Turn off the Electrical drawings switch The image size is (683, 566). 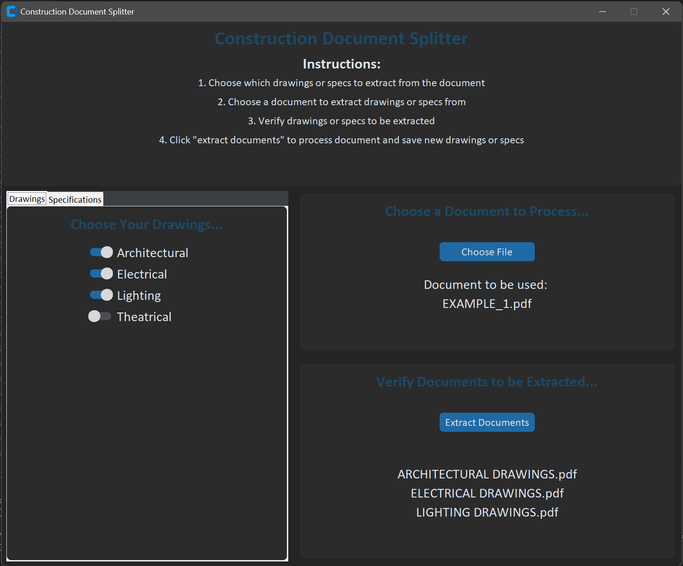[x=101, y=274]
